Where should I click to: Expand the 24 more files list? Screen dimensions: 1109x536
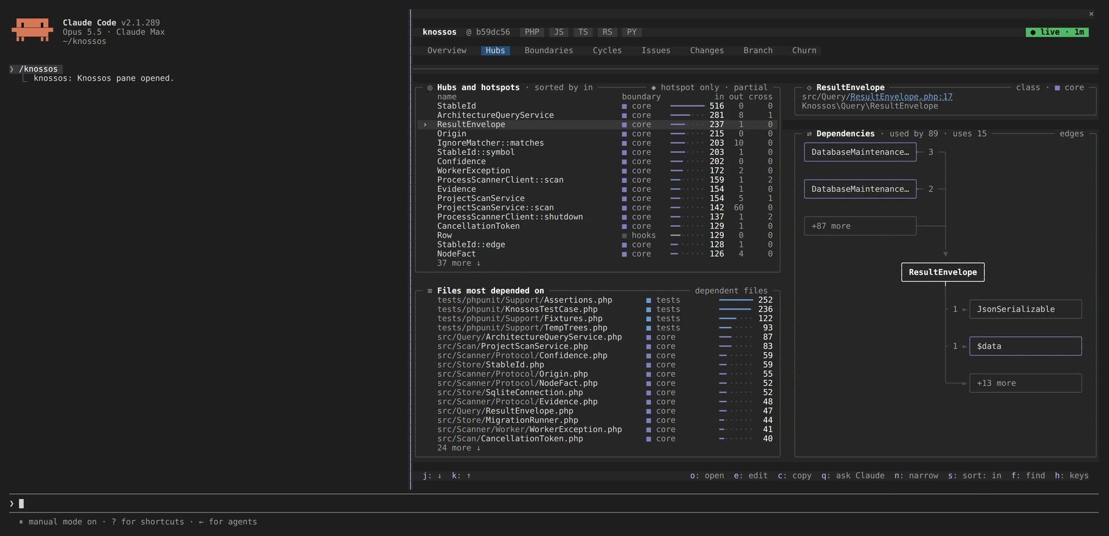click(459, 448)
